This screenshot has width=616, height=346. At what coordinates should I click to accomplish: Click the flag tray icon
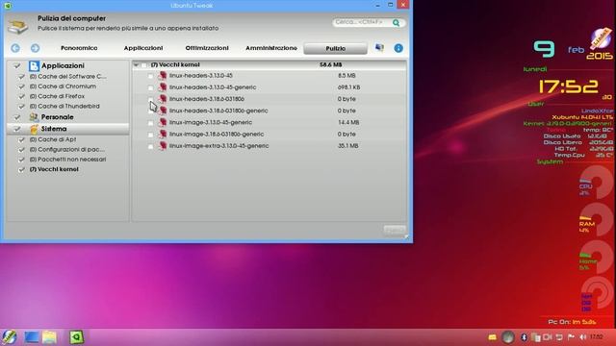(571, 337)
